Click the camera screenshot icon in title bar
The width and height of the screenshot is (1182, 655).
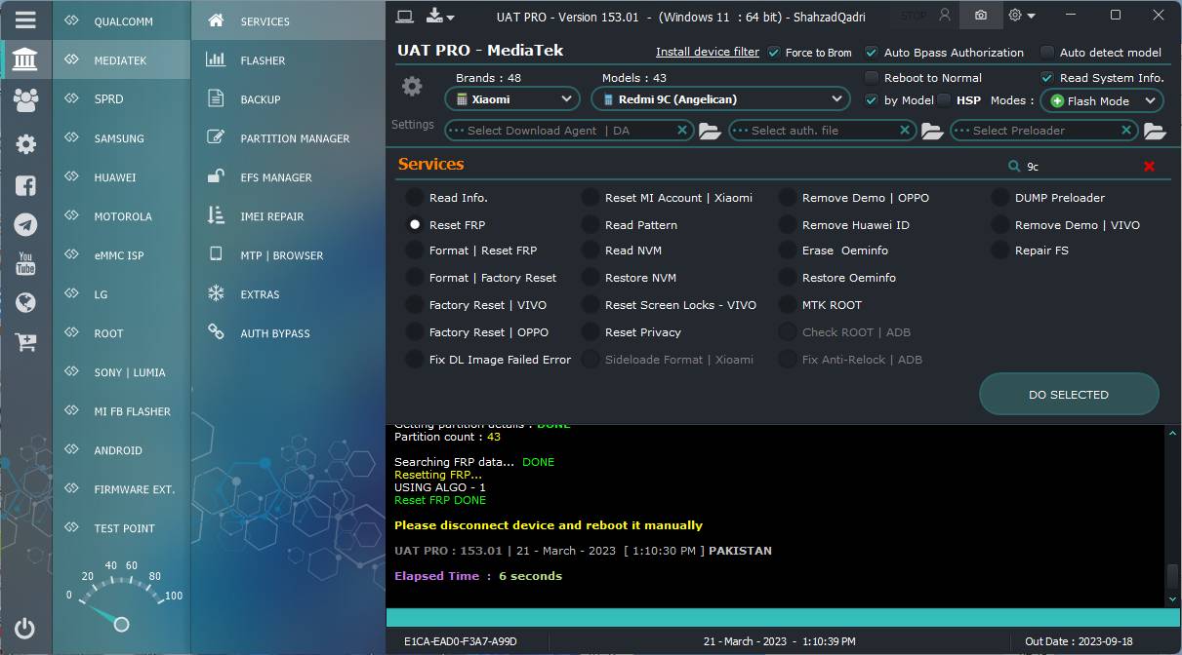[980, 16]
